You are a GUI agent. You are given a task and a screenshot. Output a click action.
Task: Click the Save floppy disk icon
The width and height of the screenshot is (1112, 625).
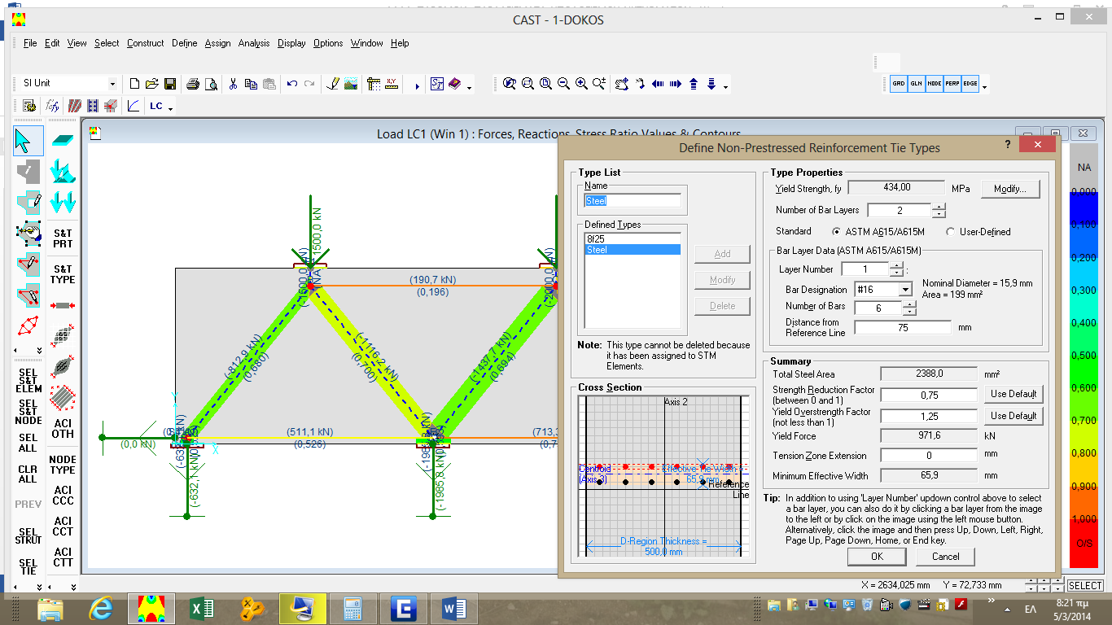170,84
